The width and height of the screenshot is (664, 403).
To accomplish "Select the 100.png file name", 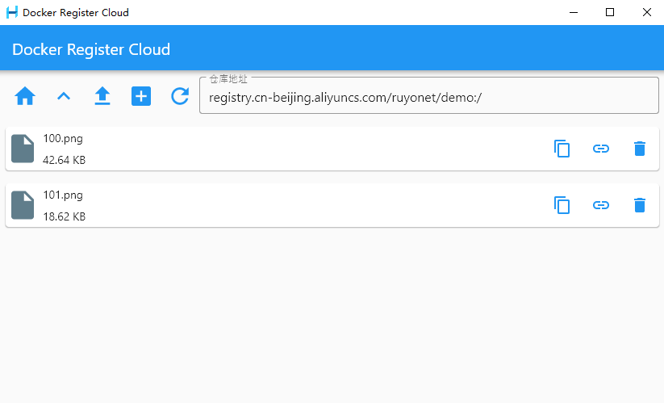I will 63,138.
